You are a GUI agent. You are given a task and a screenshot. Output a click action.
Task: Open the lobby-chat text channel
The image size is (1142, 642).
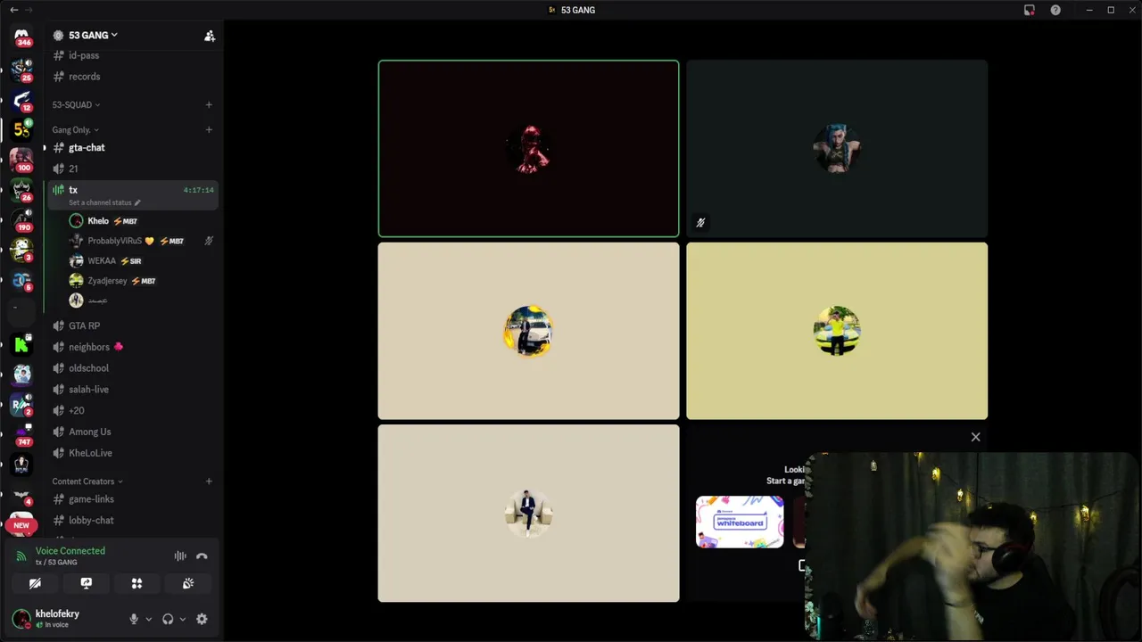(x=132, y=521)
